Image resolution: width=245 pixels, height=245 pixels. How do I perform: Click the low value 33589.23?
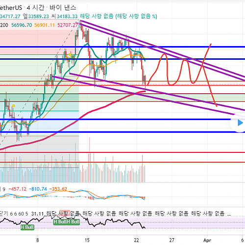click(39, 16)
